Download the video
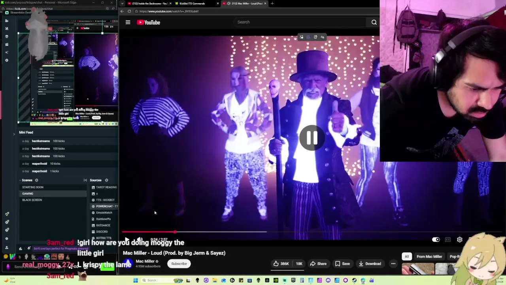The width and height of the screenshot is (506, 285). [370, 264]
